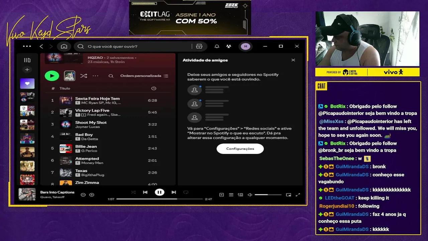The width and height of the screenshot is (428, 241).
Task: Open the Spotify three-dot main menu
Action: tap(27, 46)
